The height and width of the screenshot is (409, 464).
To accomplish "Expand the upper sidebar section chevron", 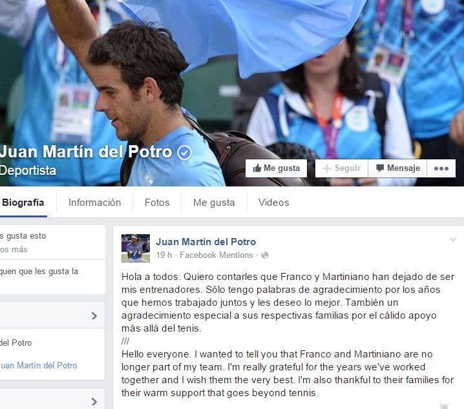I will [94, 315].
